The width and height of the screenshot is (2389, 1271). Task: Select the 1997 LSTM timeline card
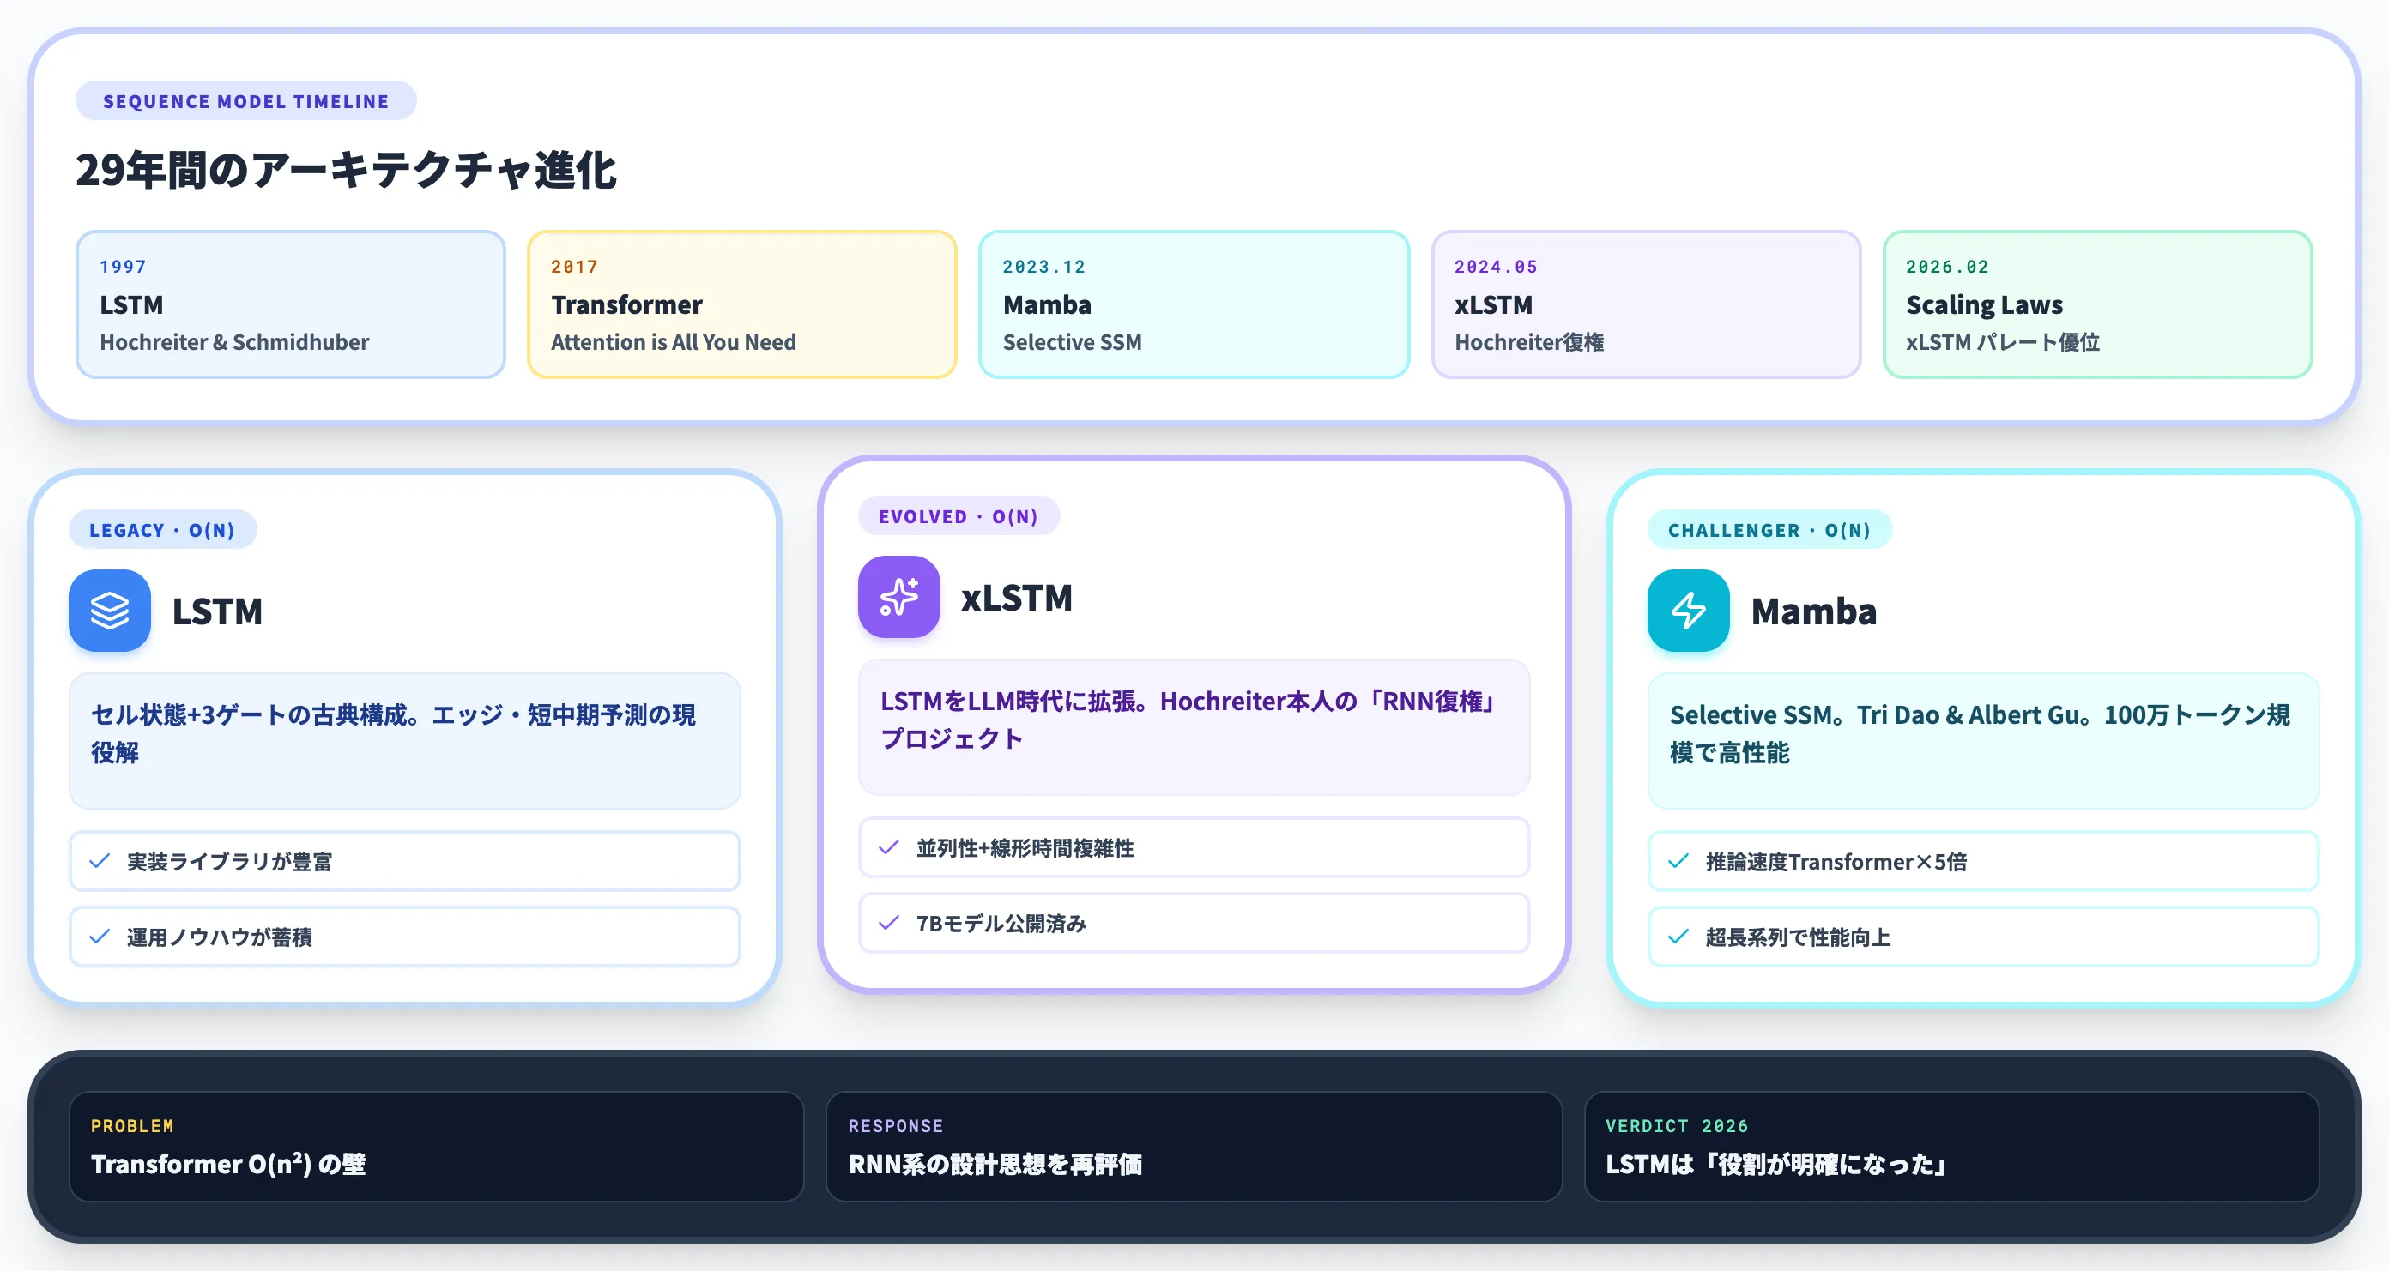tap(290, 304)
